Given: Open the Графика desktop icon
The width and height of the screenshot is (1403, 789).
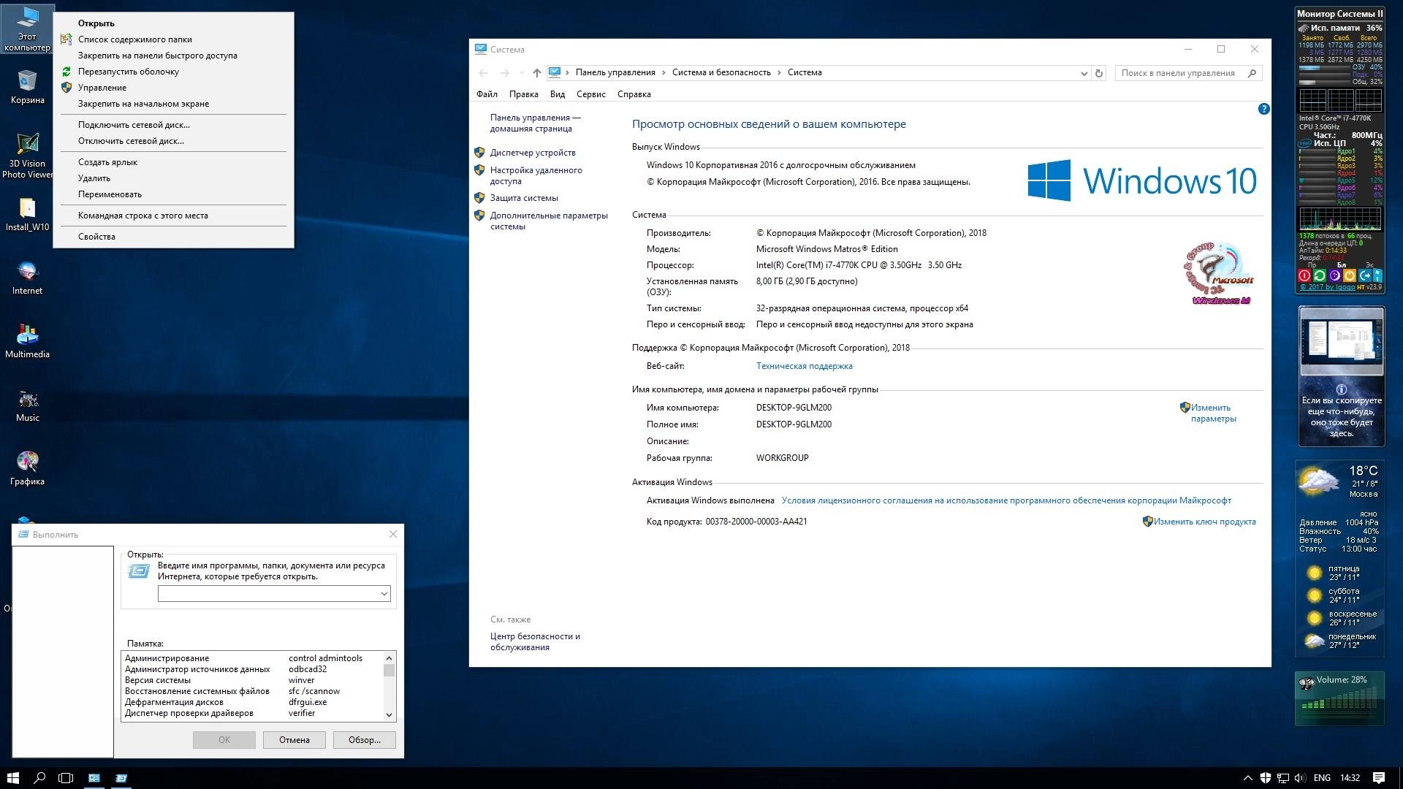Looking at the screenshot, I should (27, 468).
